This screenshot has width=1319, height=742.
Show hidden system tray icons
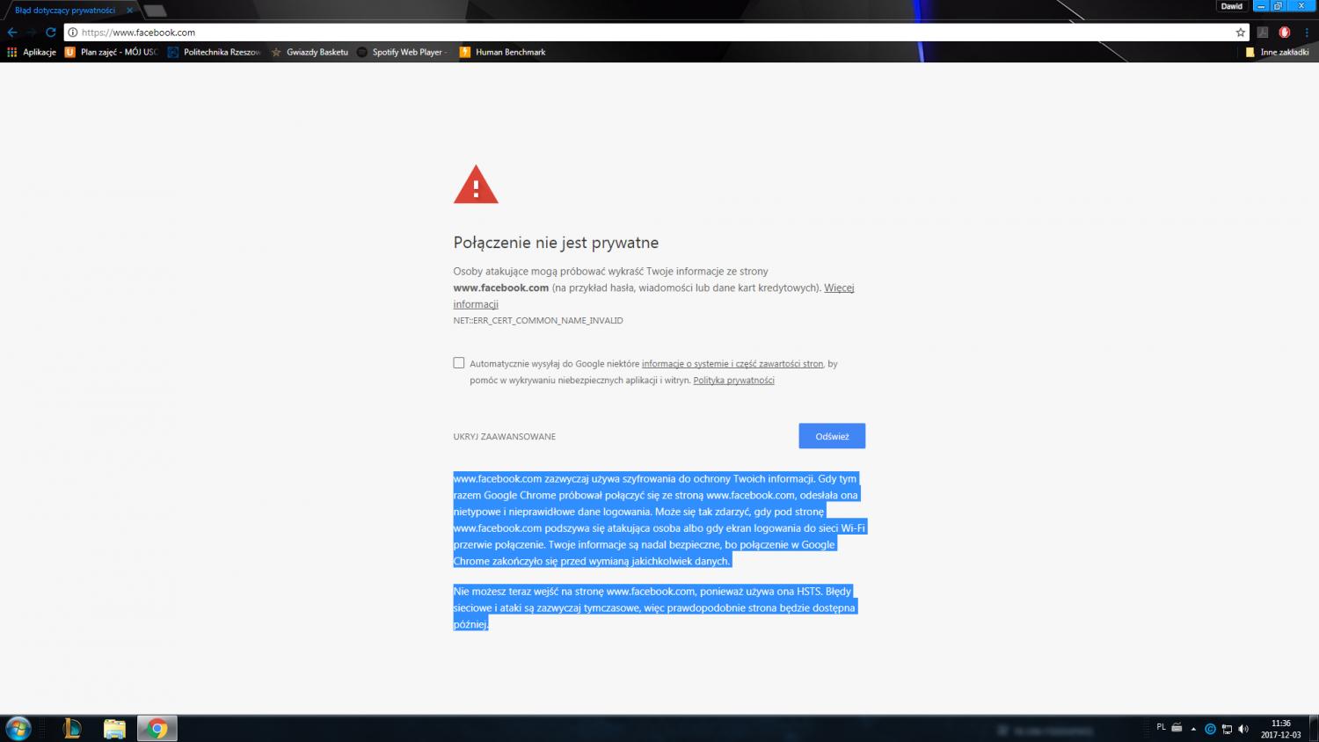click(1193, 729)
